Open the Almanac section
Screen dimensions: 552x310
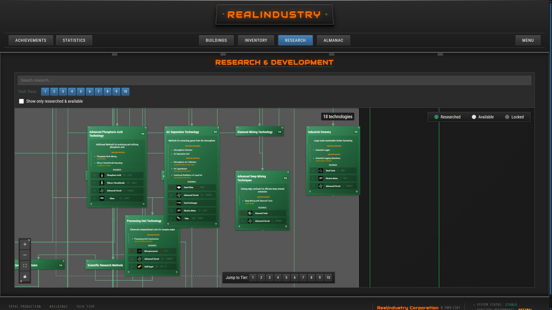(x=333, y=40)
